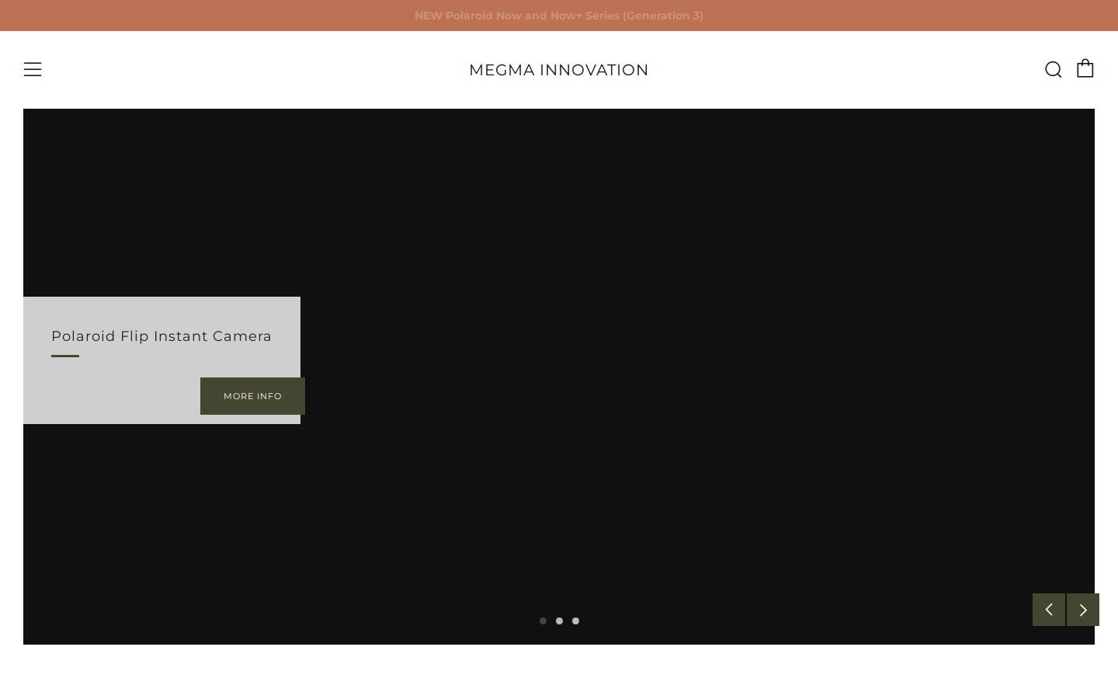Viewport: 1118px width, 699px height.
Task: Go to previous slide arrow
Action: tap(1049, 610)
